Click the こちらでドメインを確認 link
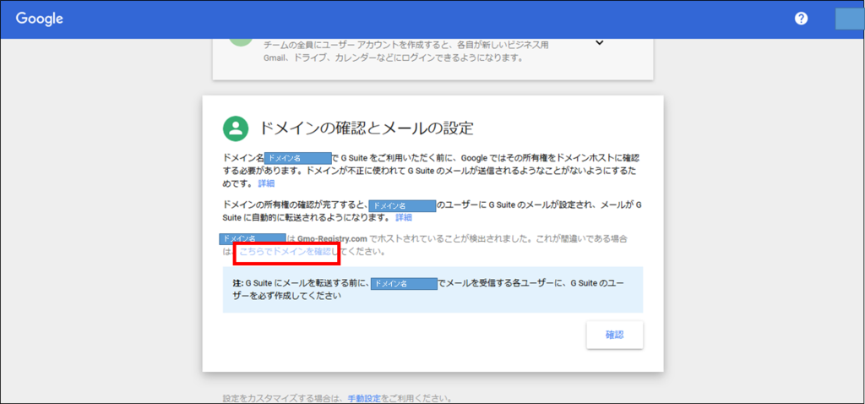865x404 pixels. (x=286, y=251)
